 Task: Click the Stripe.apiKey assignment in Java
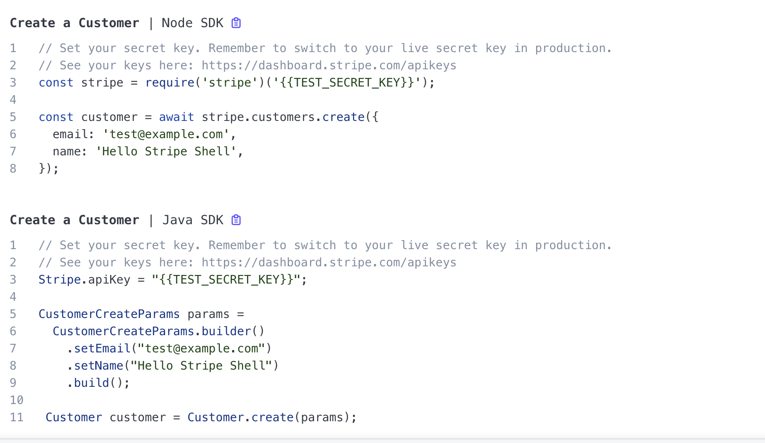tap(84, 280)
